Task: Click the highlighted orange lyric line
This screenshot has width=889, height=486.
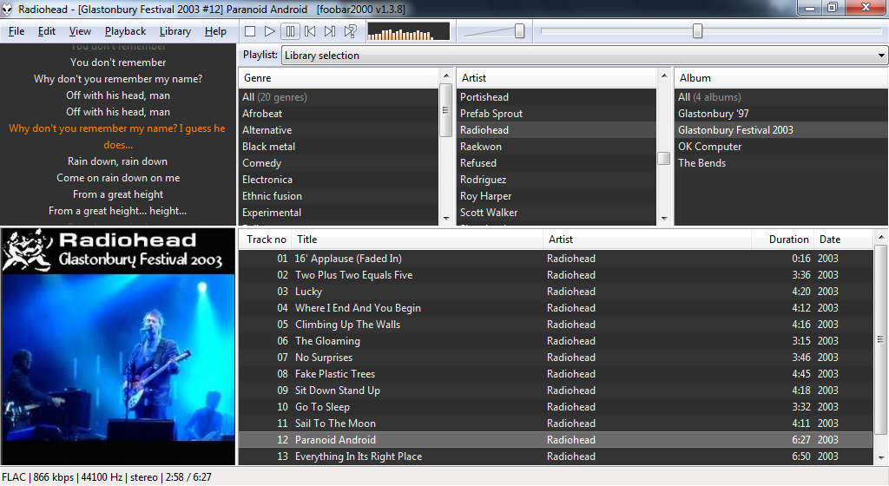Action: coord(117,136)
